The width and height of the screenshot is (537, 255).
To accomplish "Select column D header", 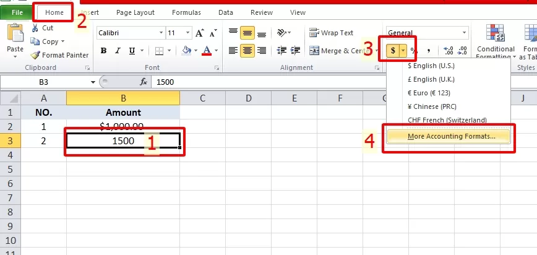I will click(248, 98).
